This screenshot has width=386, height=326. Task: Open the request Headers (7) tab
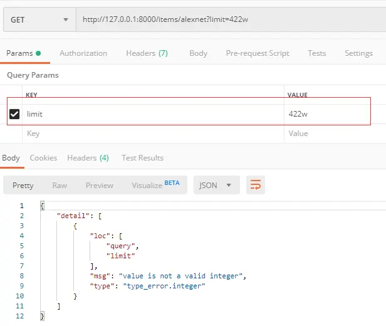147,53
